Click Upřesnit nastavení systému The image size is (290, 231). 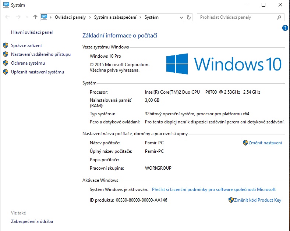coord(37,72)
